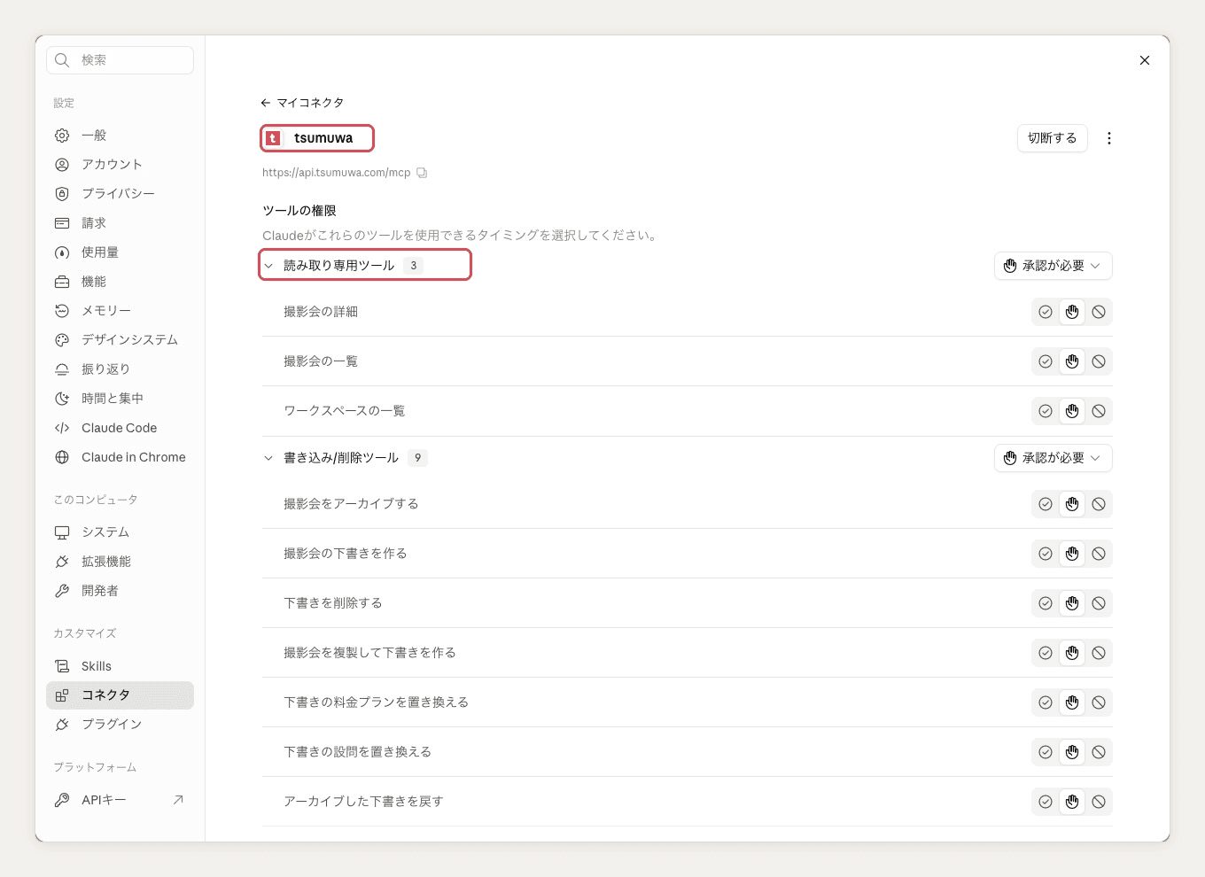Require approval for 撮影会を複製して下書きを作る

[x=1072, y=653]
